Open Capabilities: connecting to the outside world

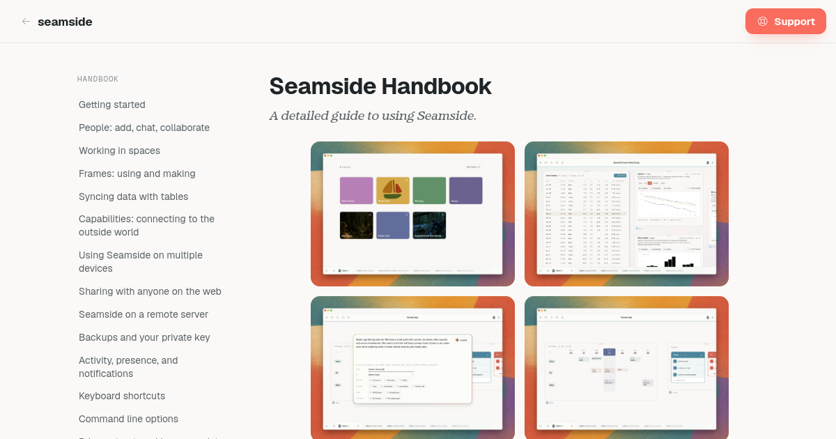(x=147, y=226)
